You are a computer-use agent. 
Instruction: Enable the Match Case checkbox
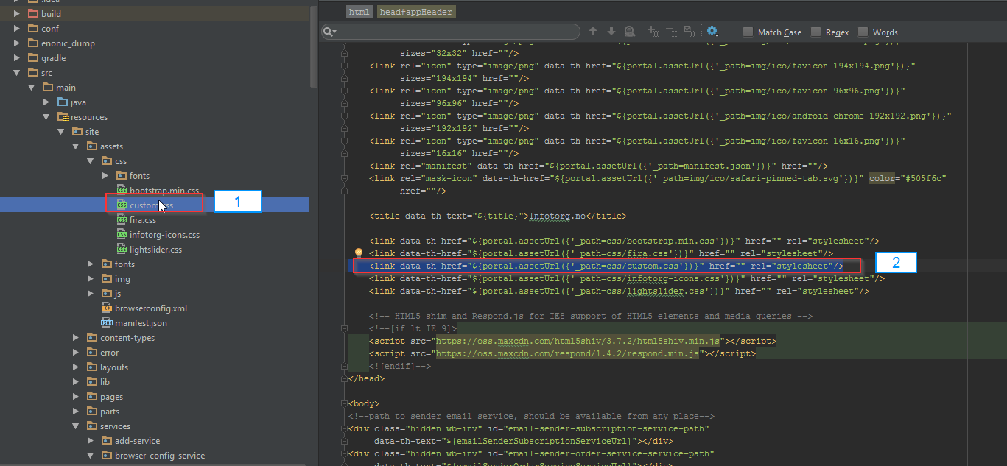tap(748, 32)
